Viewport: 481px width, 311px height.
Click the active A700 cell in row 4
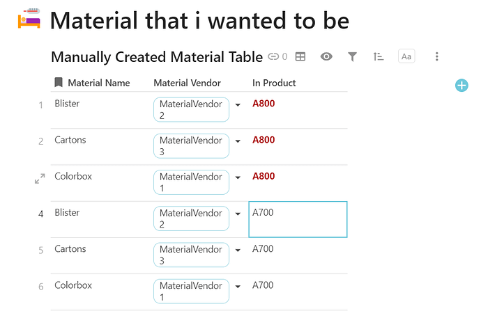[298, 219]
